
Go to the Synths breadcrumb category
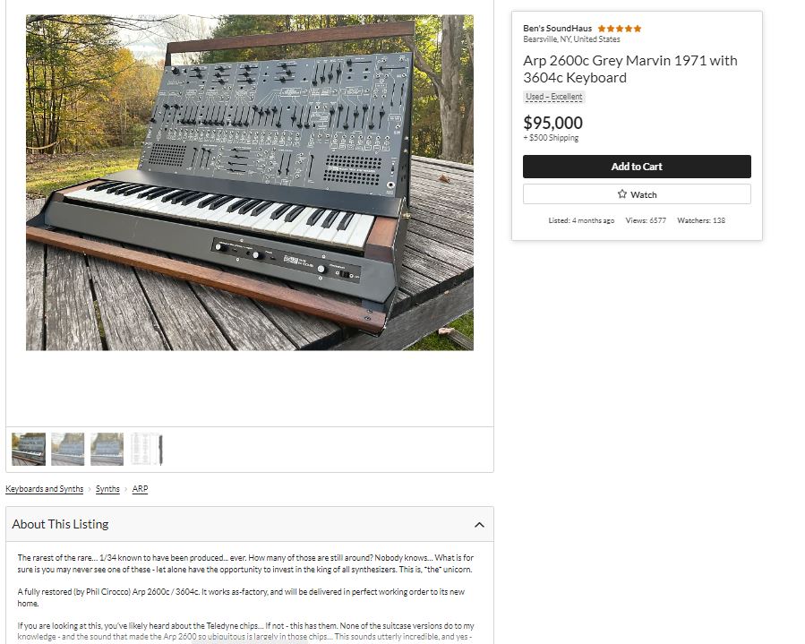click(x=107, y=489)
